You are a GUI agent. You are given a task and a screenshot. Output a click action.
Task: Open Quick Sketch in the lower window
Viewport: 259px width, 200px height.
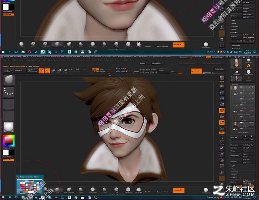point(32,71)
